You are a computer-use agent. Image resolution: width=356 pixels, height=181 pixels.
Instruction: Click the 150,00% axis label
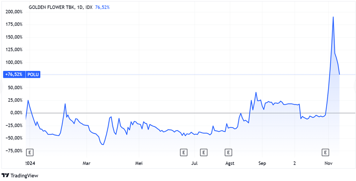[14, 37]
